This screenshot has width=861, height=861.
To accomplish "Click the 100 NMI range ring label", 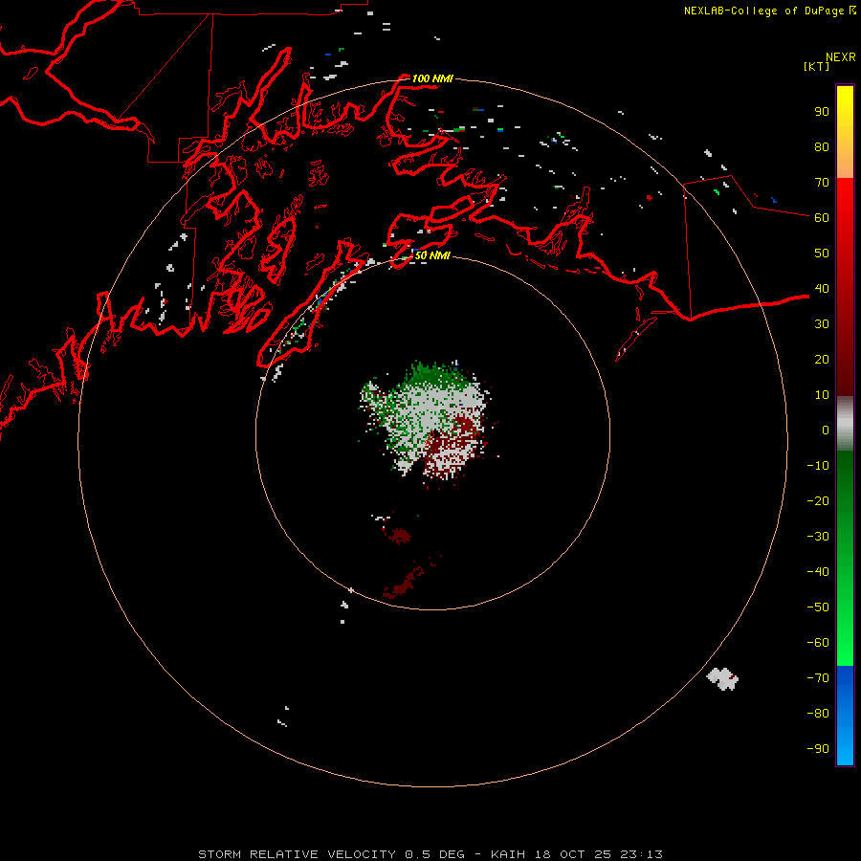I will pyautogui.click(x=432, y=78).
